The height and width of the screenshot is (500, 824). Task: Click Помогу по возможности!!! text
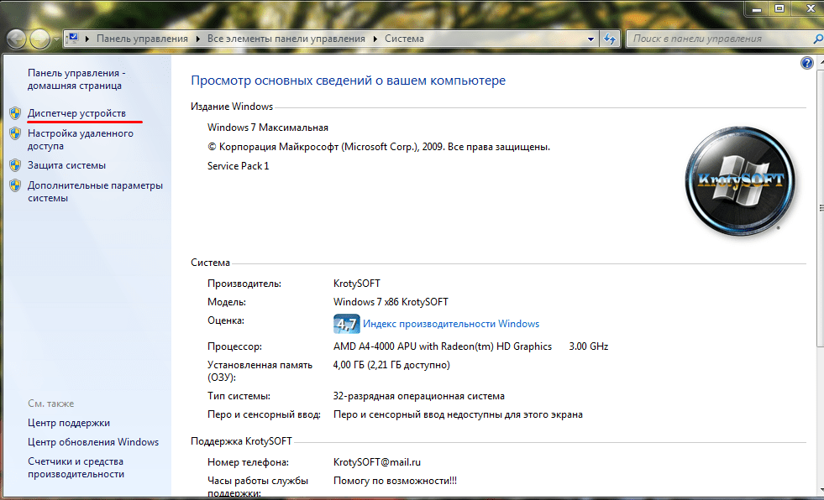[x=395, y=481]
